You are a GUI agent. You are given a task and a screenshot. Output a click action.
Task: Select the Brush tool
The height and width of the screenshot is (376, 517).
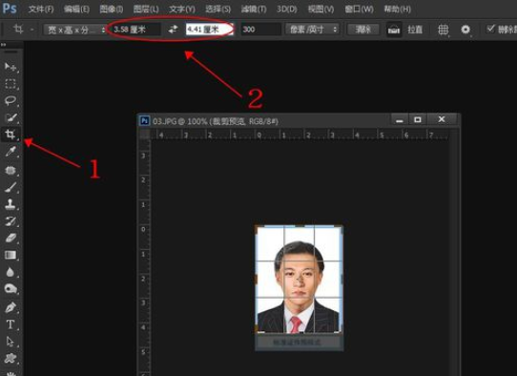point(10,187)
